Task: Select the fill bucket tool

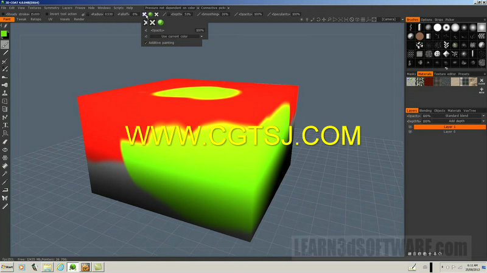Action: (5, 166)
